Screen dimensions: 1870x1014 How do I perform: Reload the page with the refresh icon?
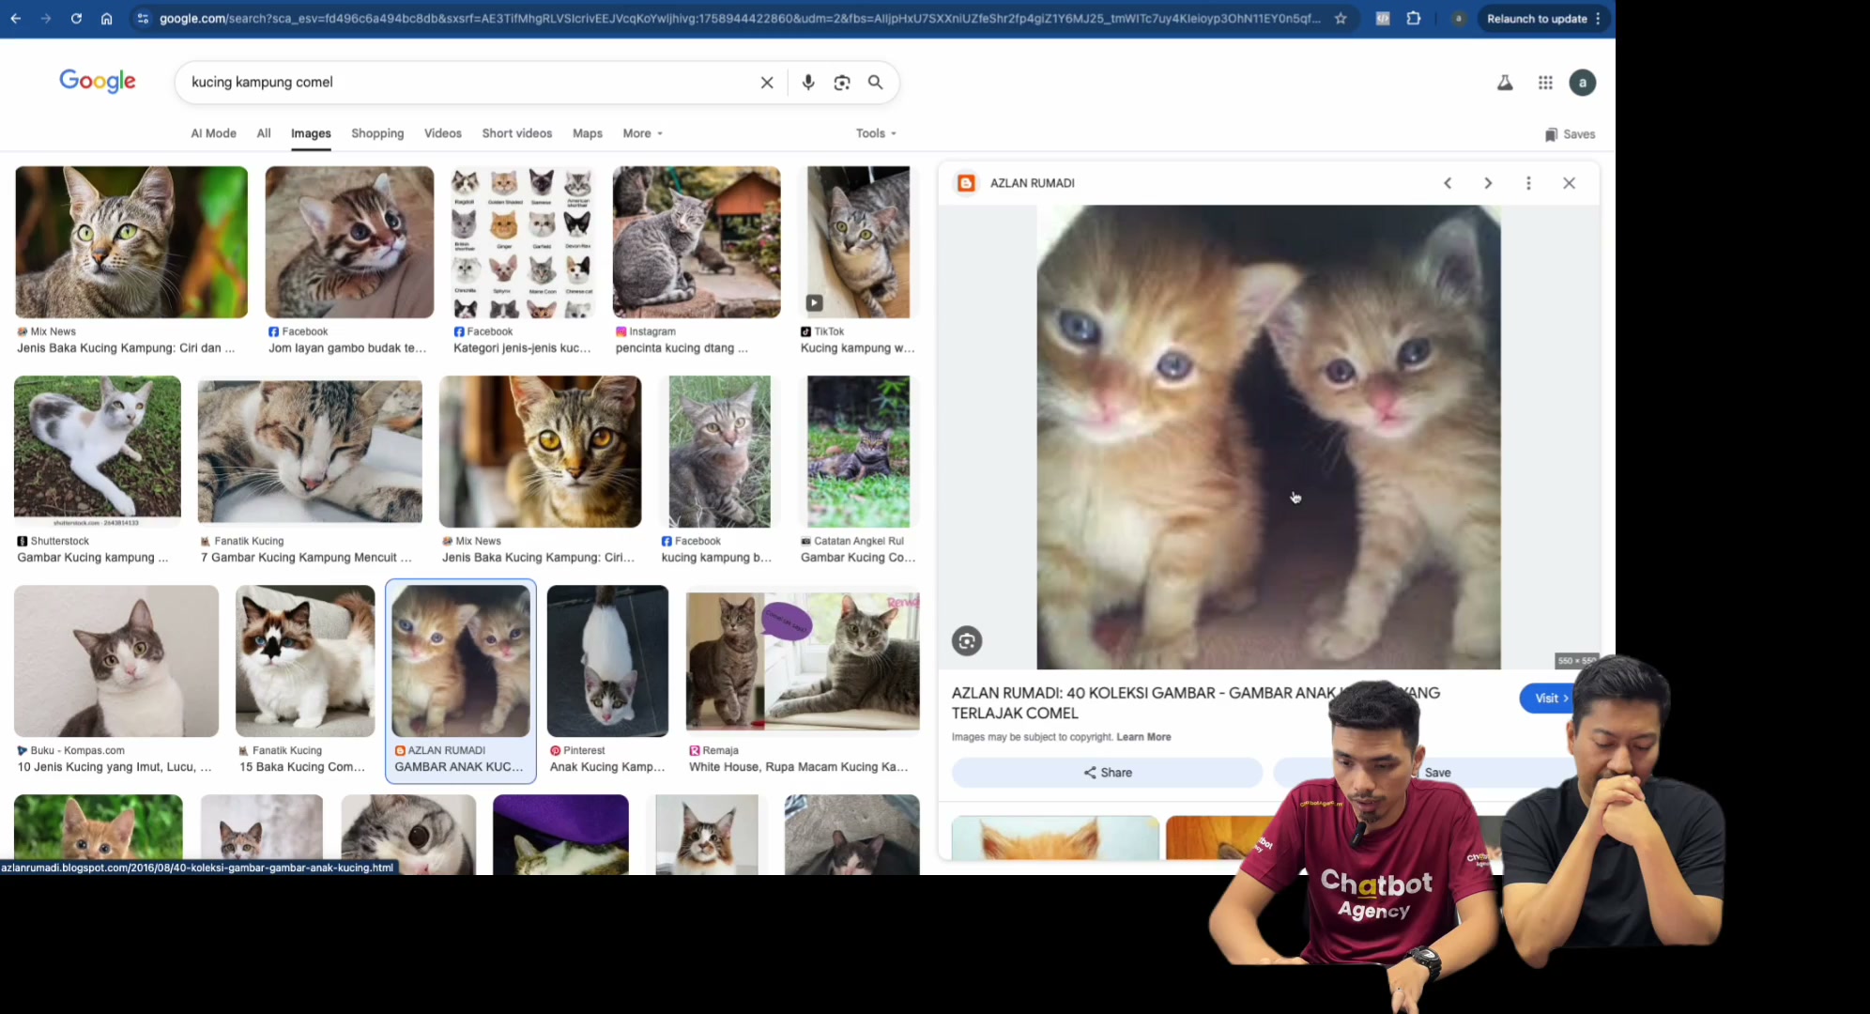click(76, 18)
